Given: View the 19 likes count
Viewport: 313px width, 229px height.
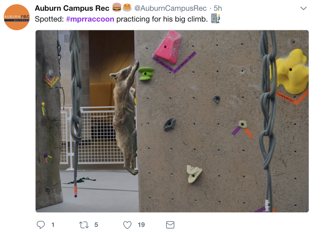Looking at the screenshot, I should 141,225.
